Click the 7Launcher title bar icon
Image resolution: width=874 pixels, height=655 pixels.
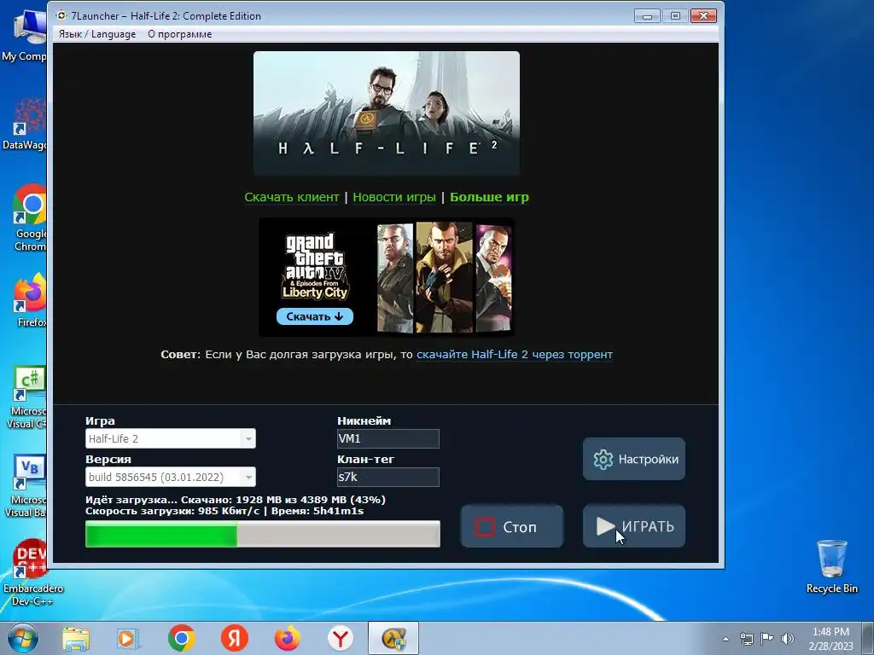click(61, 15)
